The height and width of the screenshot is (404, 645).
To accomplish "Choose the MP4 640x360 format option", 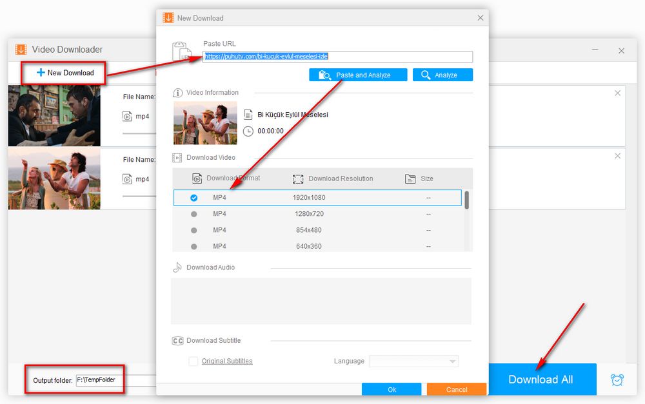I will click(x=193, y=246).
